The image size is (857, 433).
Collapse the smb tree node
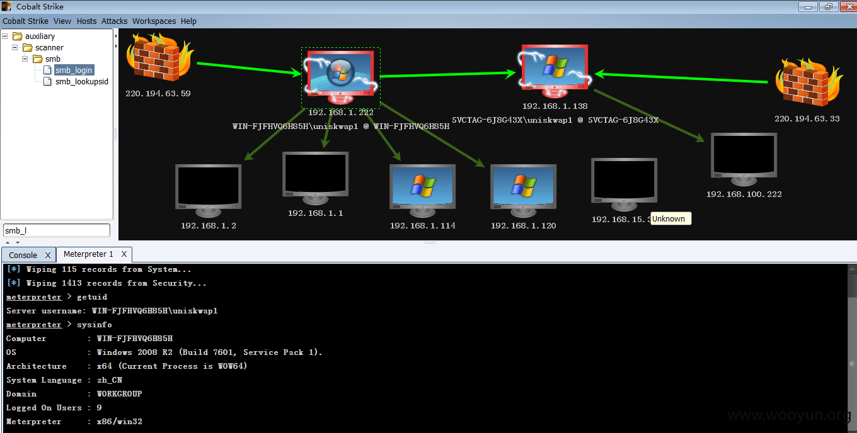25,59
